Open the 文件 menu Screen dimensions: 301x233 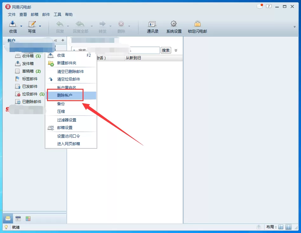12,15
